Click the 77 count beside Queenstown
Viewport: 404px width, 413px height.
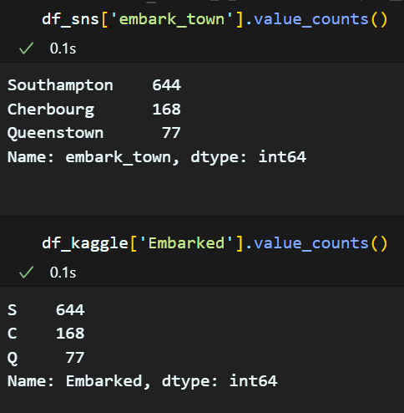(171, 133)
